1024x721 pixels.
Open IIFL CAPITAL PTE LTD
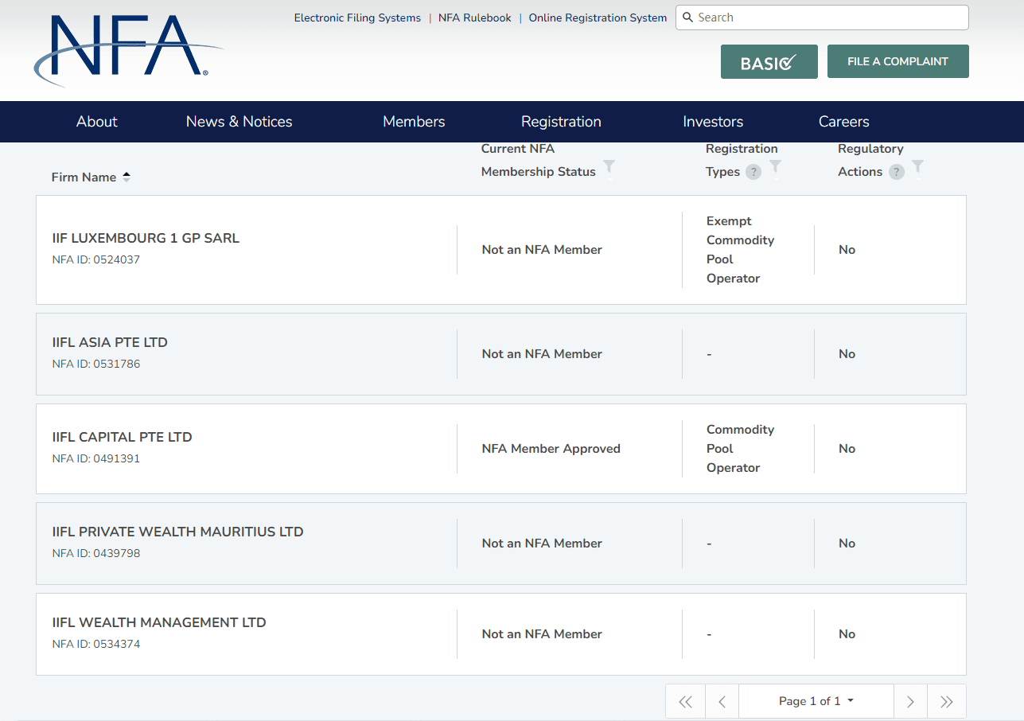[x=123, y=437]
